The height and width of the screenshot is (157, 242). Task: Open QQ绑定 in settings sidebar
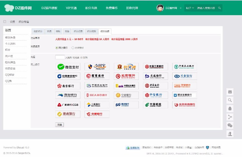(10, 75)
